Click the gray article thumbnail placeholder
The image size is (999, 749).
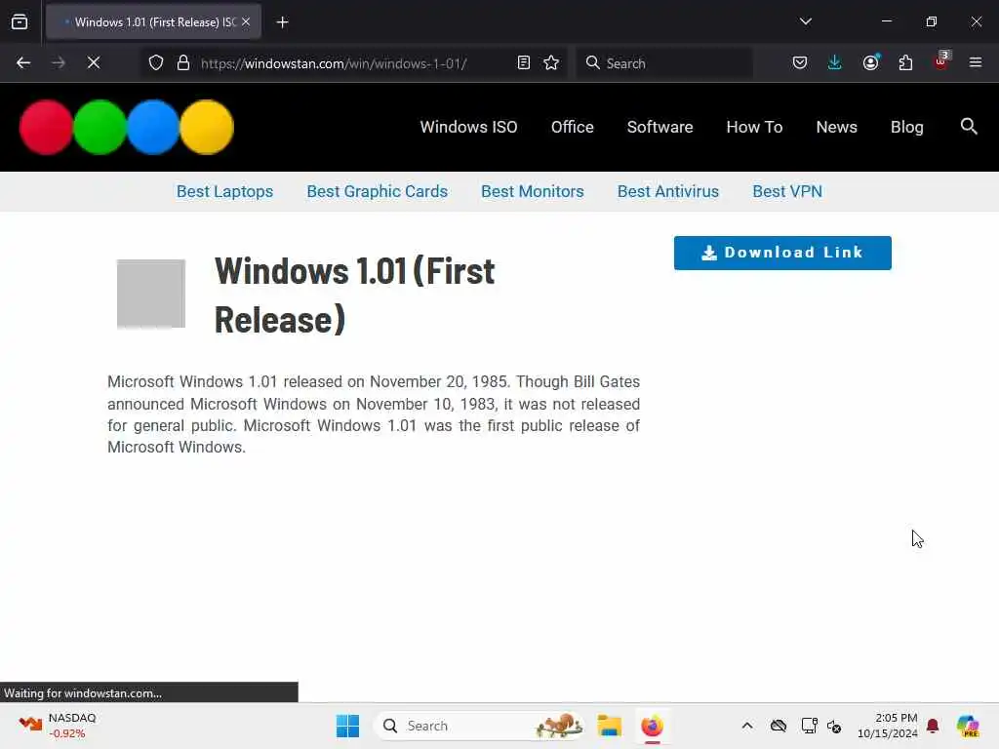(x=151, y=294)
